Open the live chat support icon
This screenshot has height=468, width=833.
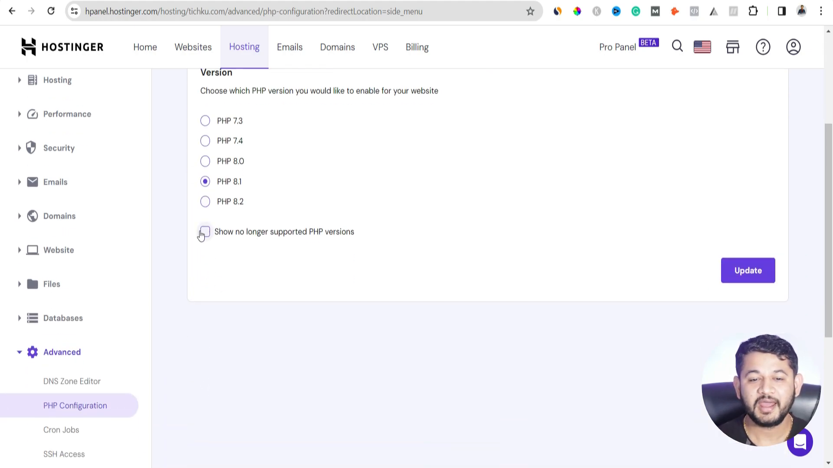pos(800,443)
